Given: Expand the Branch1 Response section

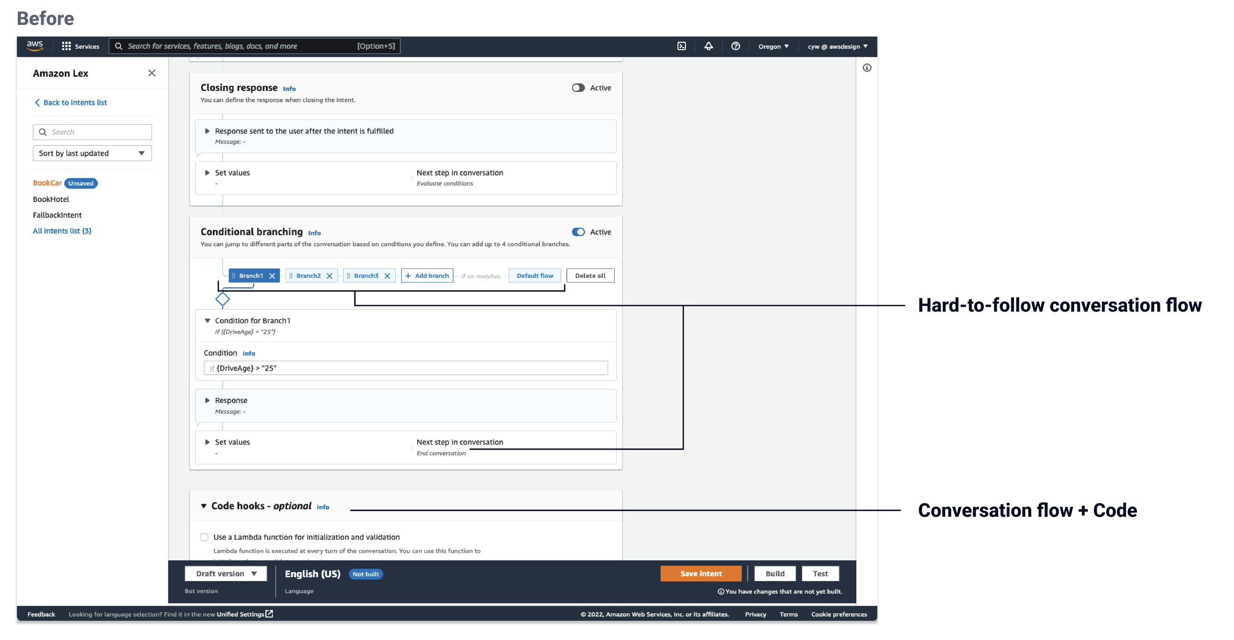Looking at the screenshot, I should pyautogui.click(x=207, y=401).
